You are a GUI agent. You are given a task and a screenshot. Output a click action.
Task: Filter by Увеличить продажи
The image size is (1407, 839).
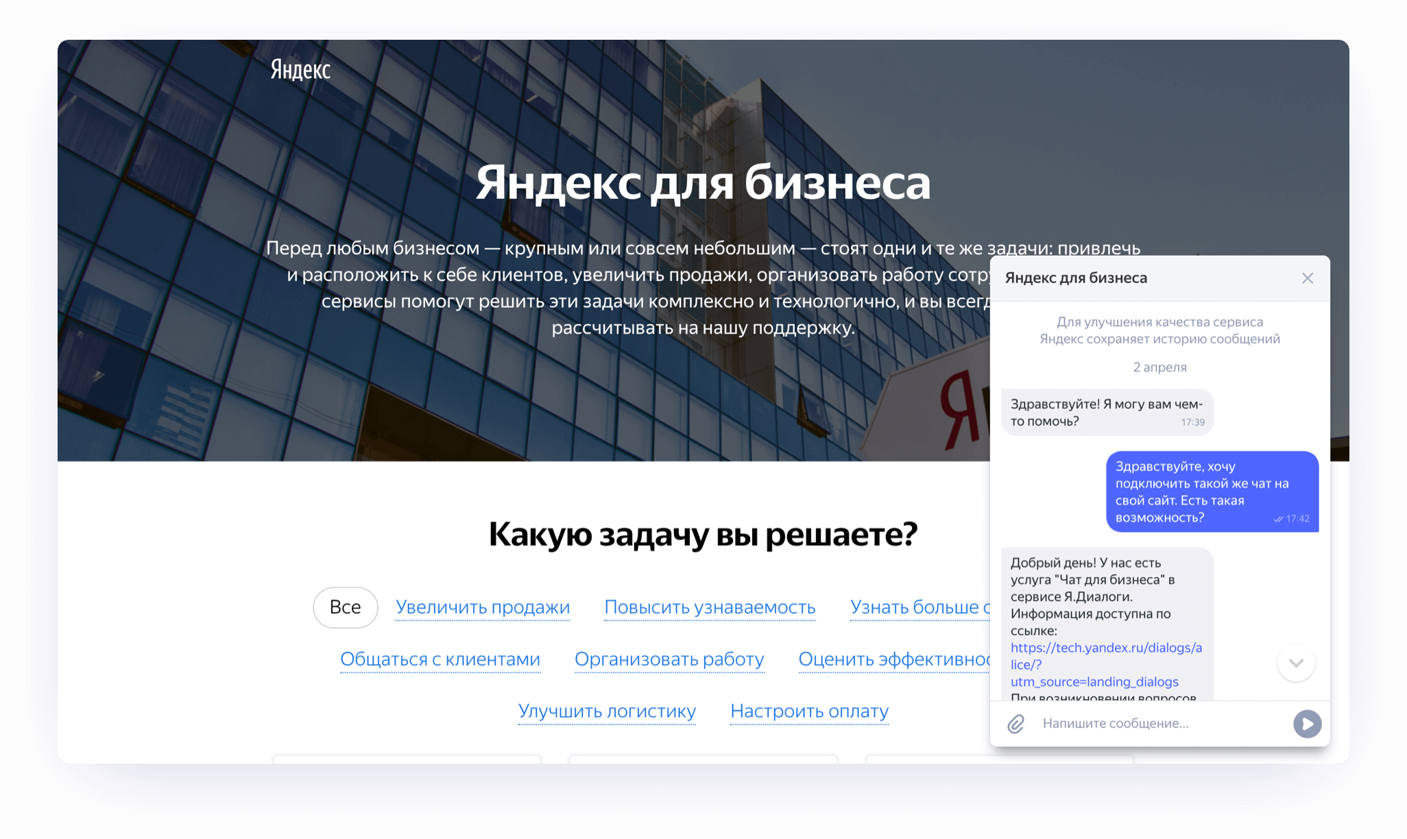point(483,607)
